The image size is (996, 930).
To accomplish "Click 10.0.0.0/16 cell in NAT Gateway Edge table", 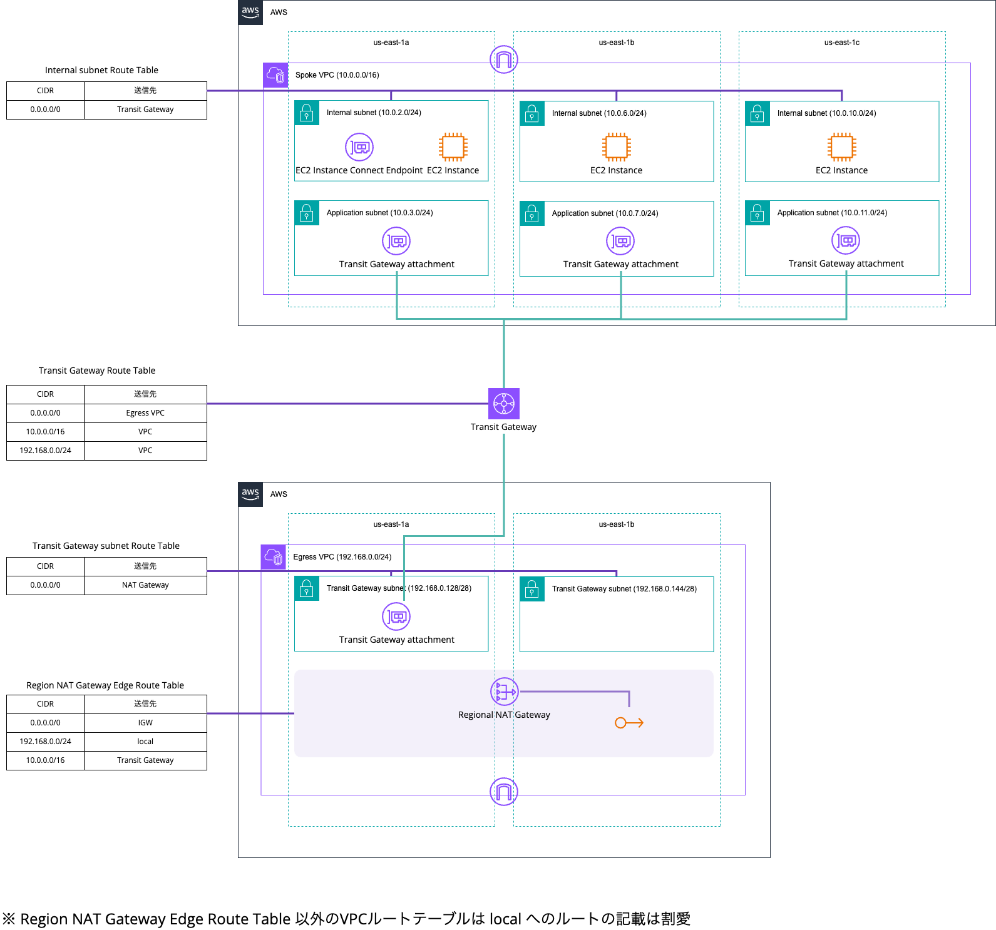I will (45, 760).
